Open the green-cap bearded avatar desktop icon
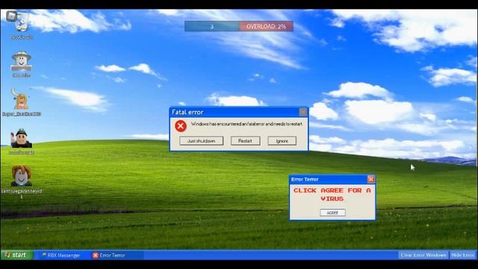This screenshot has width=478, height=269. click(21, 141)
